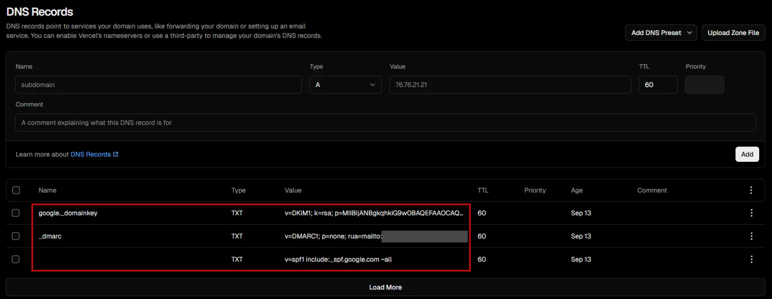Click TTL 60 in _dmarc row

point(482,236)
